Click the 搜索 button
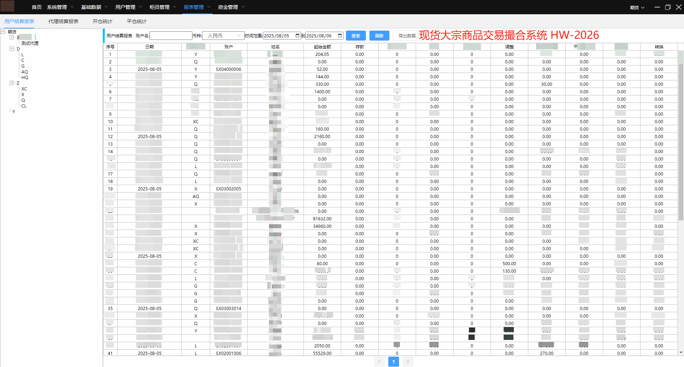684x367 pixels. (356, 36)
